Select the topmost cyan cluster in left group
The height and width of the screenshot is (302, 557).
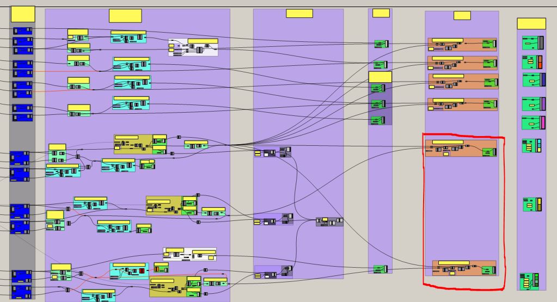128,36
